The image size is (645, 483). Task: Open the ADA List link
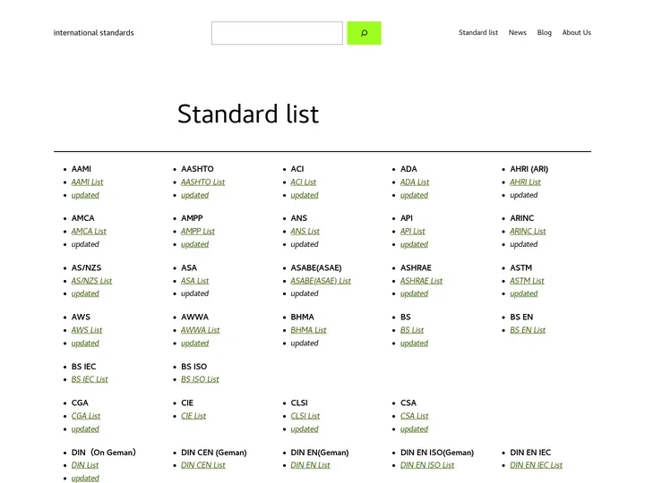[x=415, y=182]
